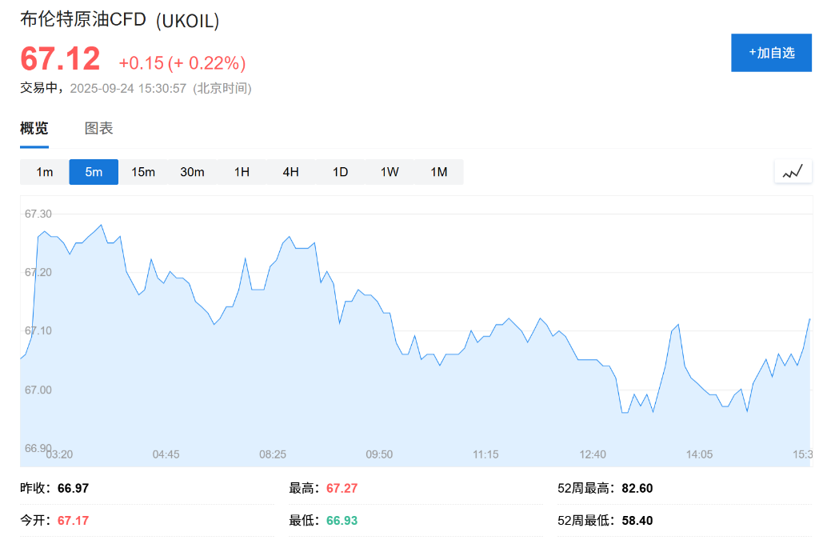Show the 1M monthly chart
Viewport: 819px width, 548px height.
pos(438,172)
